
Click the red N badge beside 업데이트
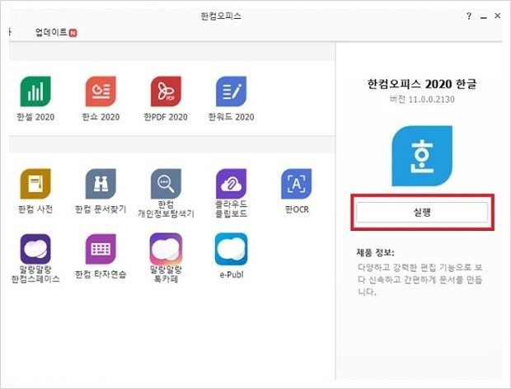click(x=73, y=33)
